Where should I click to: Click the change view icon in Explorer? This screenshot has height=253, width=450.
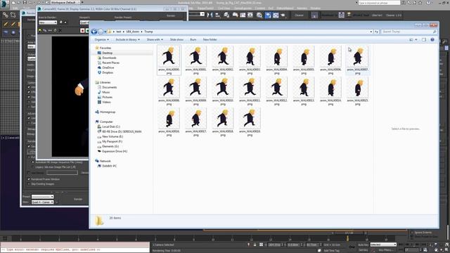point(411,39)
